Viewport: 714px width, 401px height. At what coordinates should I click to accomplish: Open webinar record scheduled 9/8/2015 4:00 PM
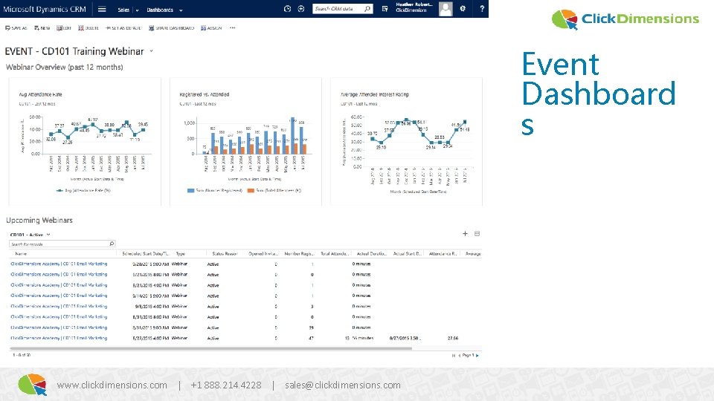click(59, 307)
